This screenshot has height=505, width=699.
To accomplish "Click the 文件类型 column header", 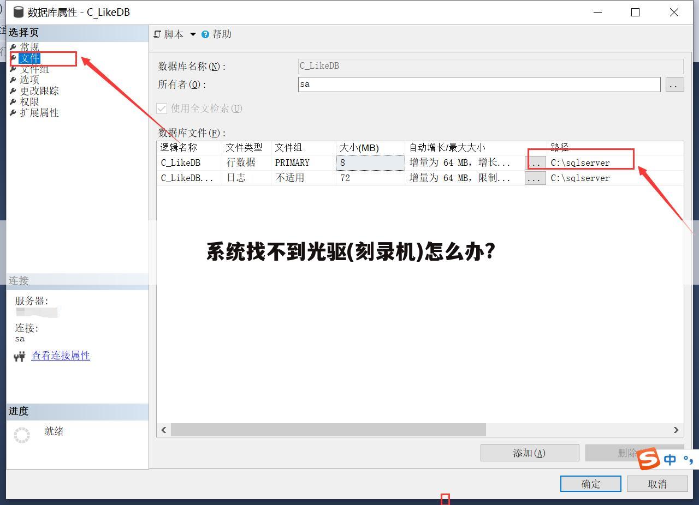I will tap(246, 148).
